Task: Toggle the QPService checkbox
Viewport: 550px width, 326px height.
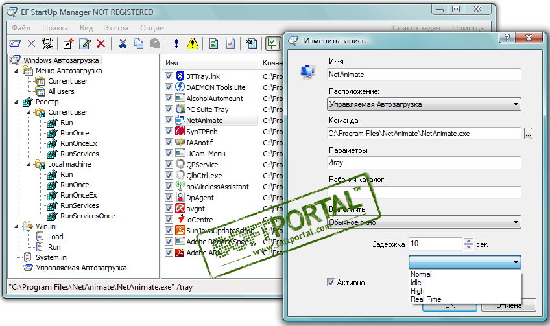Action: pyautogui.click(x=169, y=165)
